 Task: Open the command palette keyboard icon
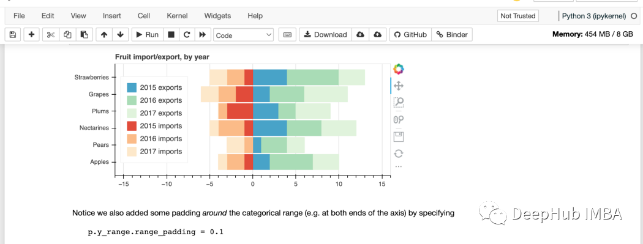pyautogui.click(x=287, y=35)
